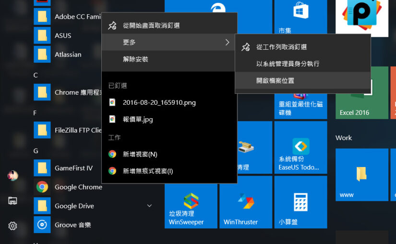Launch the WinThruster tile
396x244 pixels.
pos(246,202)
